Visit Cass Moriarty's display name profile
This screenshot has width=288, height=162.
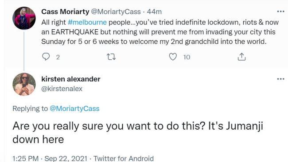(x=65, y=12)
